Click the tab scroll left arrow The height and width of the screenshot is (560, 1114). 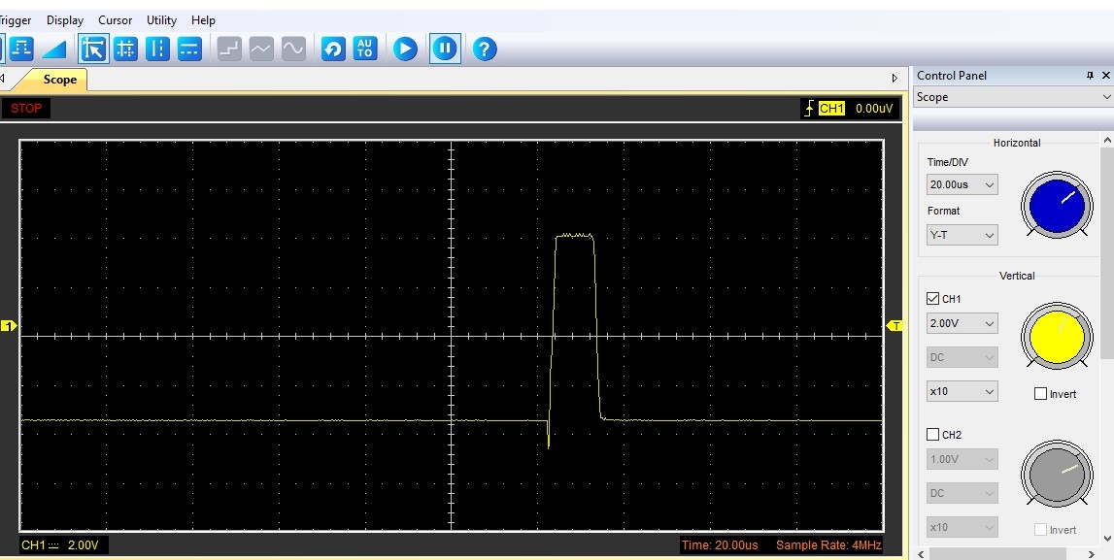(2, 79)
